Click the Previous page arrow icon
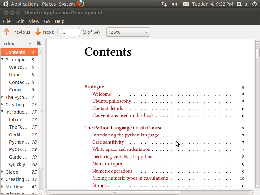 (x=6, y=32)
